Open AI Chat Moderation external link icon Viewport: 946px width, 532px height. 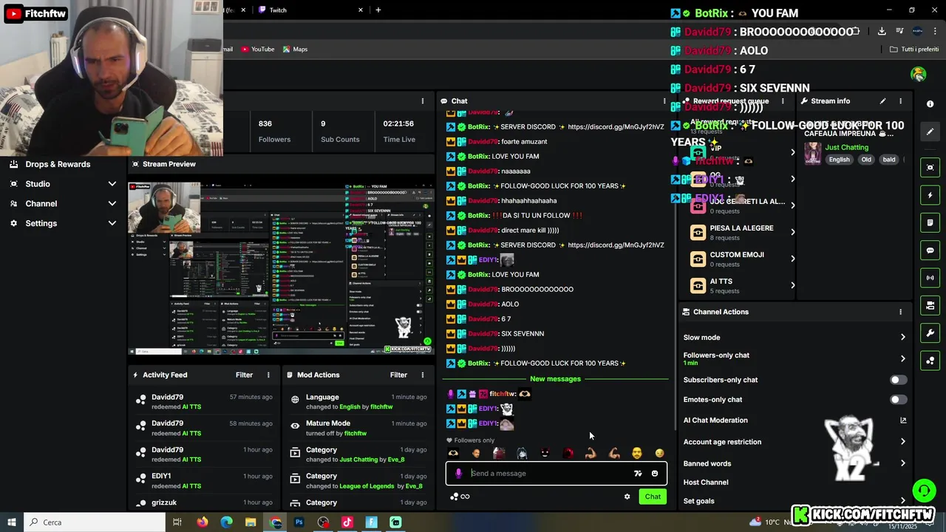coord(902,420)
